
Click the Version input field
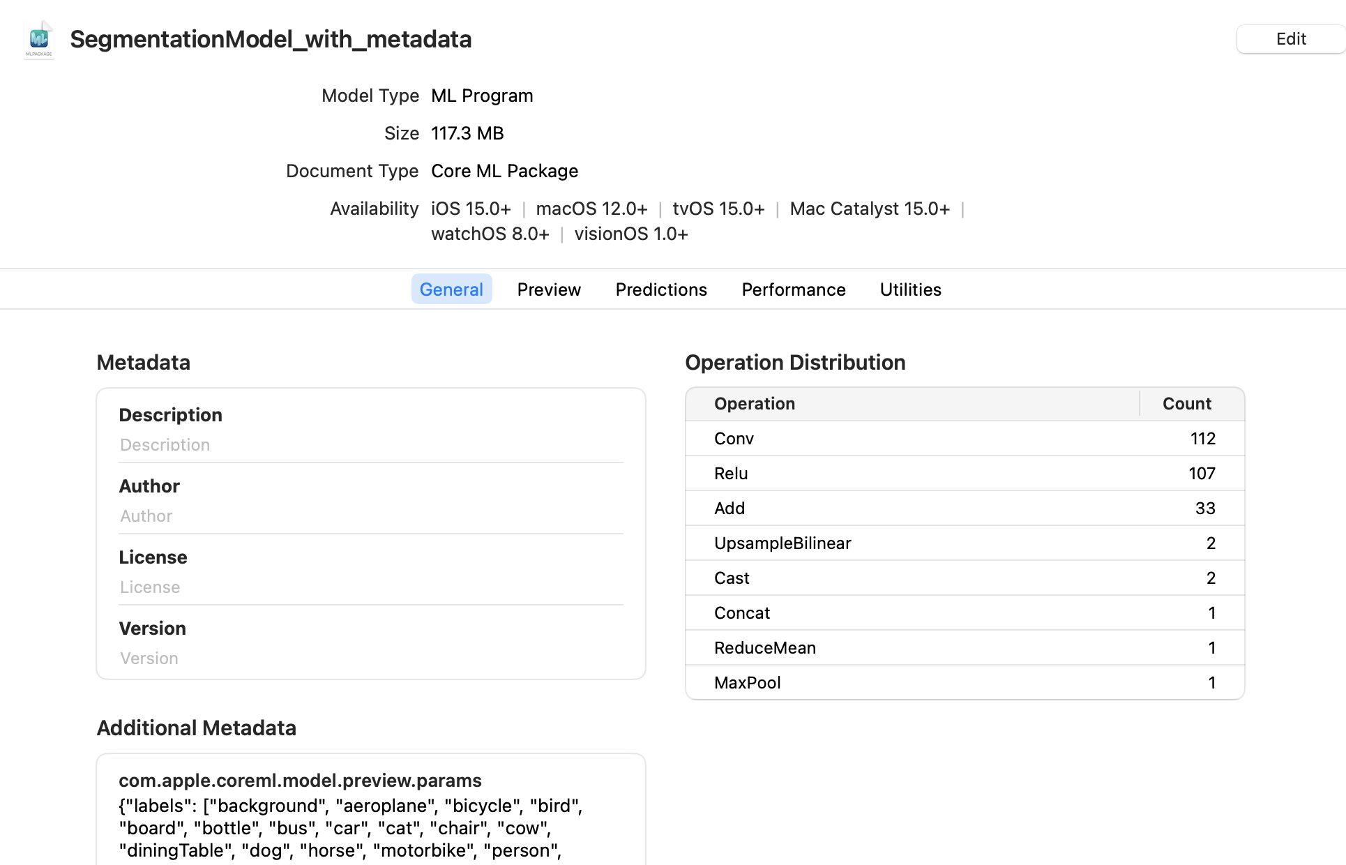(x=371, y=659)
